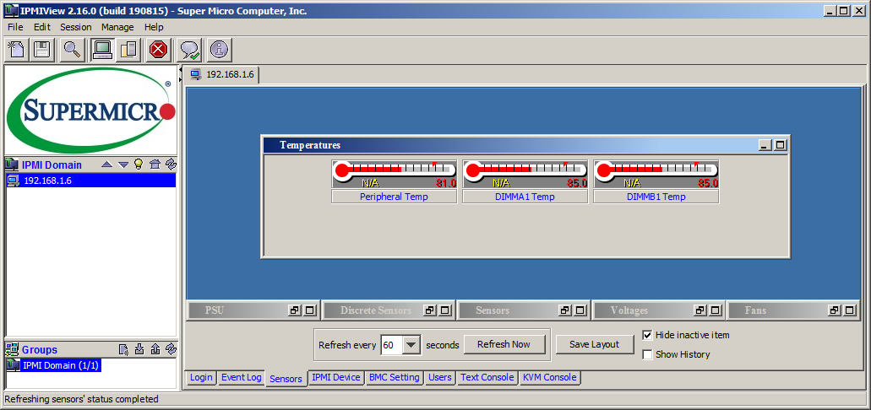The height and width of the screenshot is (410, 871).
Task: Click the Refresh Now button
Action: (x=504, y=344)
